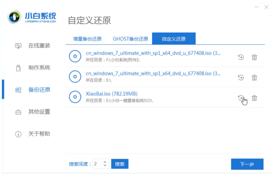Delete the Windows 7 ISO located in E:\
Viewport: 273px width, 176px height.
pos(254,77)
